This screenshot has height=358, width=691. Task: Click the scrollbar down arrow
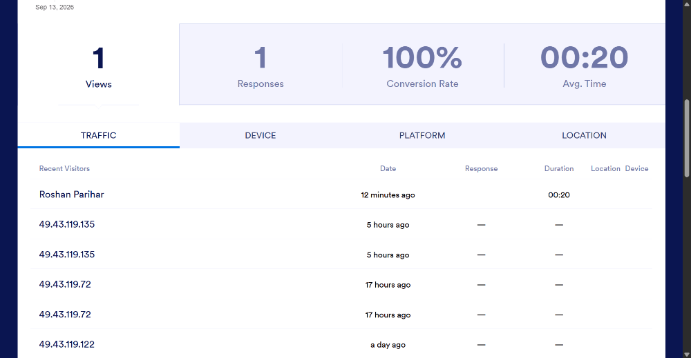687,355
